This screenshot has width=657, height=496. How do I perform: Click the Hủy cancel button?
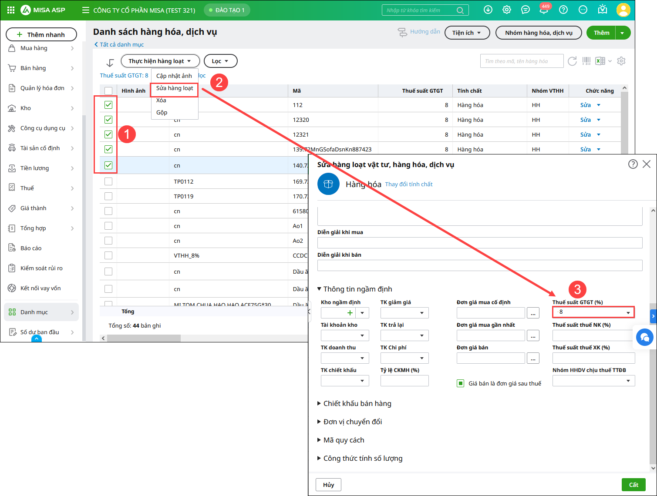328,485
